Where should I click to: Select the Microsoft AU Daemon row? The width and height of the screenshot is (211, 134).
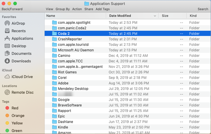[x=128, y=50]
